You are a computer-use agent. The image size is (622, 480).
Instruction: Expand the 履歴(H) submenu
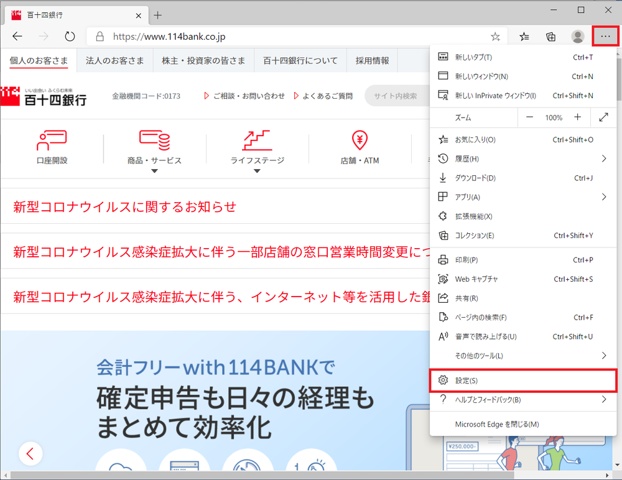523,159
